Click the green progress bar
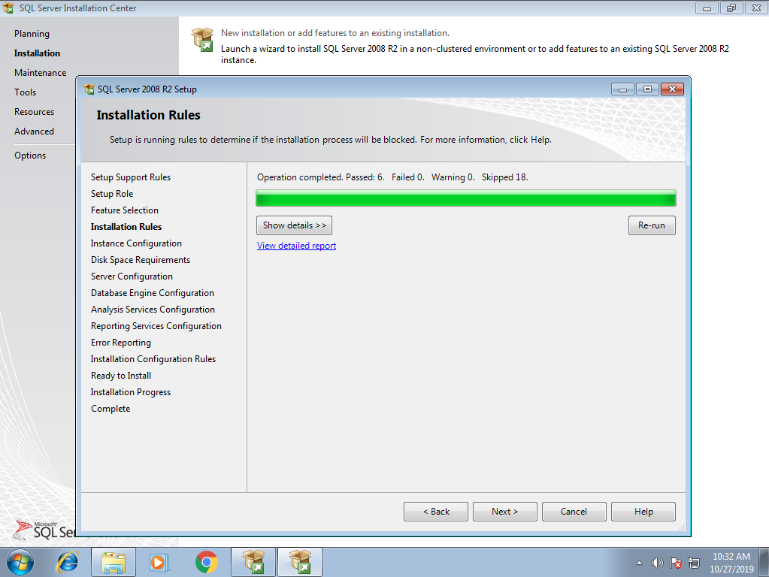This screenshot has height=577, width=769. 466,198
